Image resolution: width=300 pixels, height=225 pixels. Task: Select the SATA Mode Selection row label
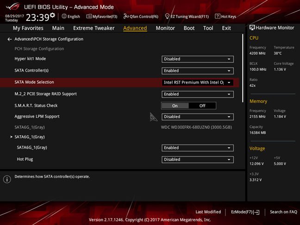(34, 82)
